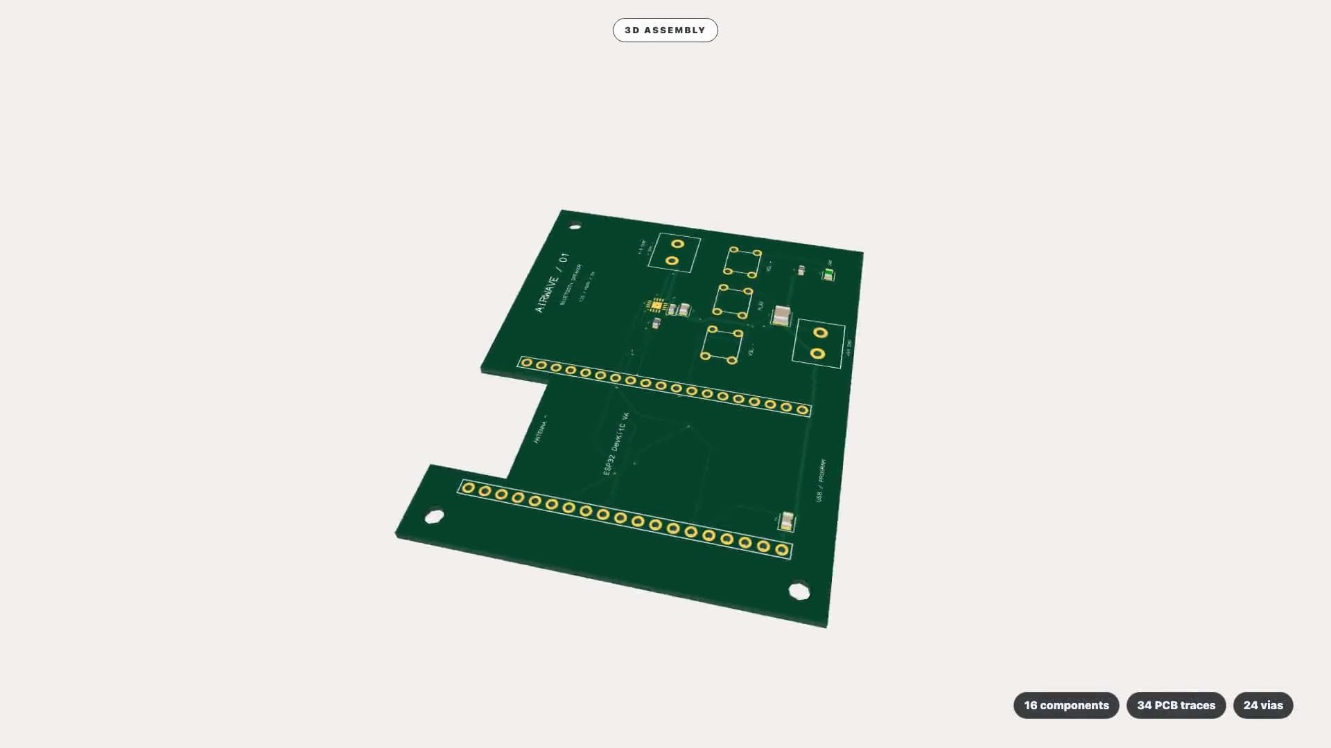Click the USB / PROGRAM silkscreen label
Image resolution: width=1331 pixels, height=748 pixels.
click(821, 480)
